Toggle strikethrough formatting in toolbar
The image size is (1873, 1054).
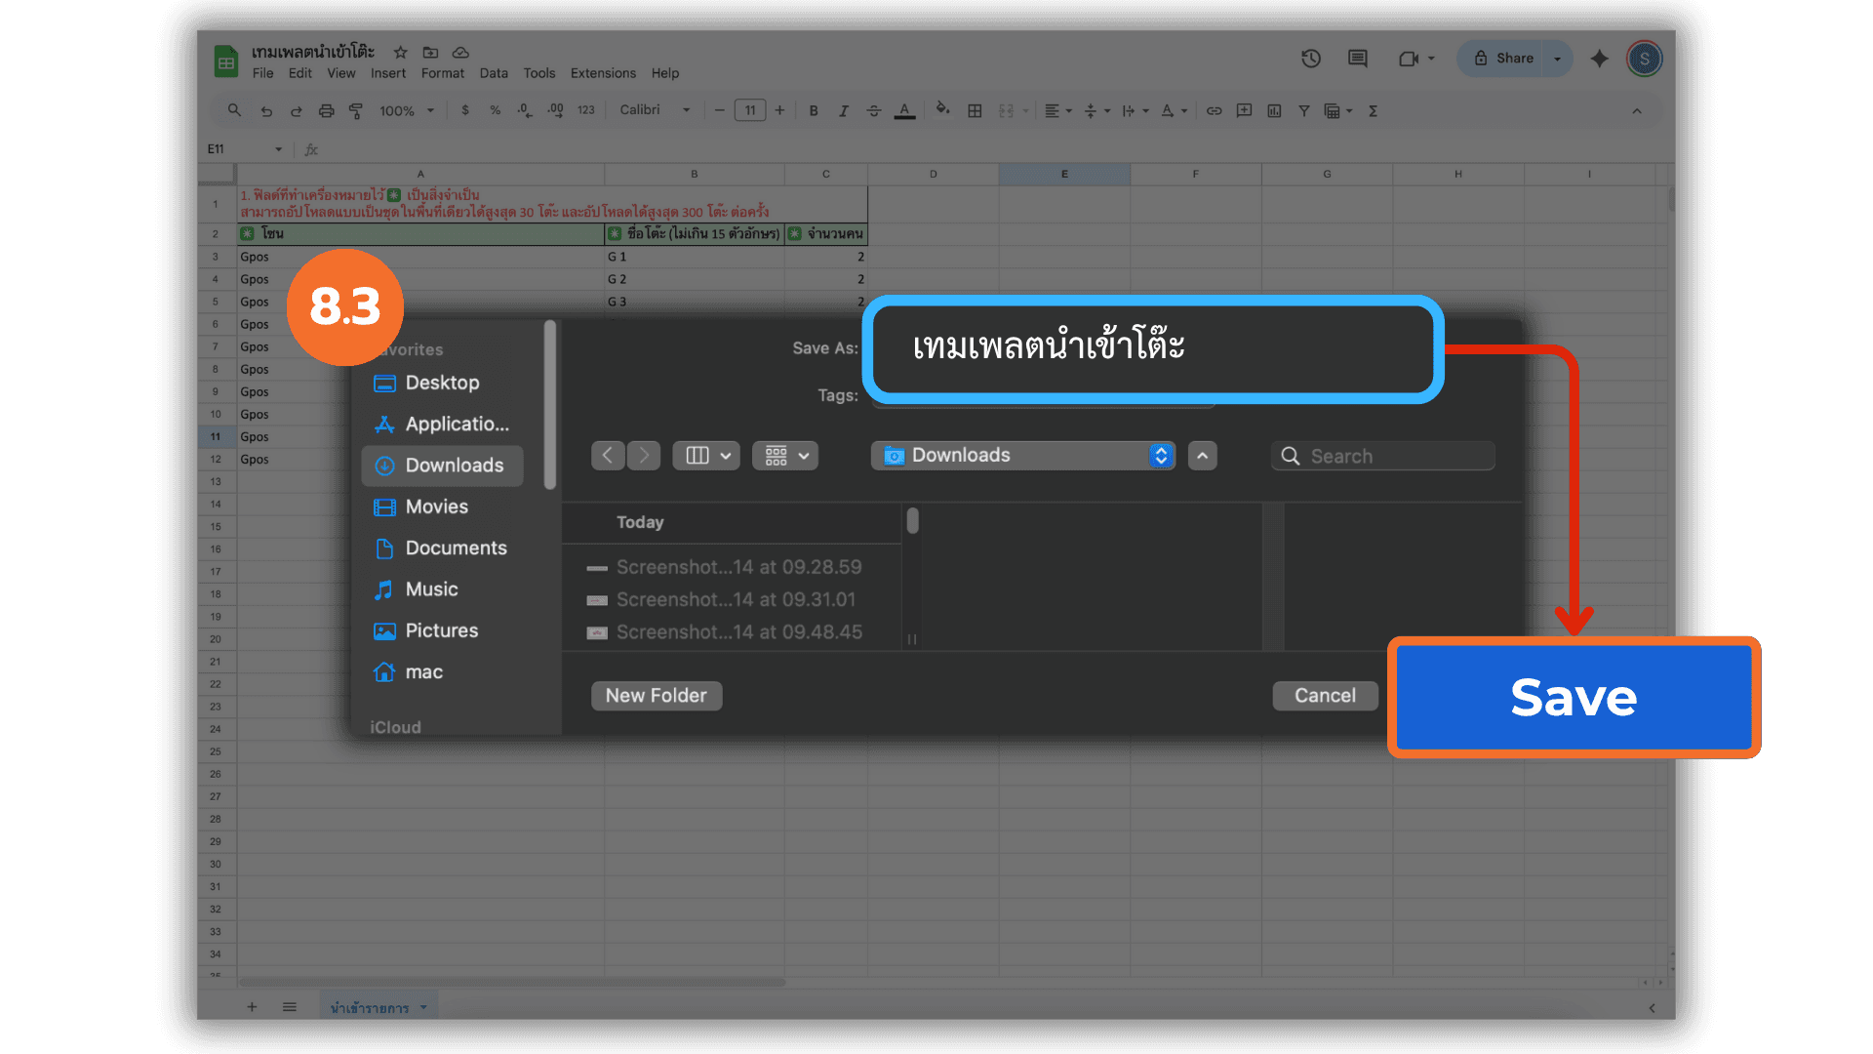(874, 111)
